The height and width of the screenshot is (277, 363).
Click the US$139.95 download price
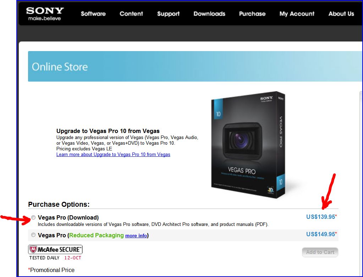coord(321,217)
